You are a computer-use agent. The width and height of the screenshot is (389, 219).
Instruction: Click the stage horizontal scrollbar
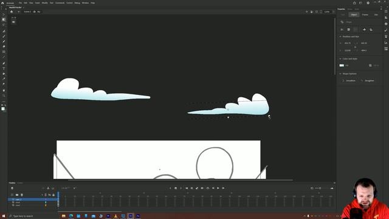click(x=180, y=180)
